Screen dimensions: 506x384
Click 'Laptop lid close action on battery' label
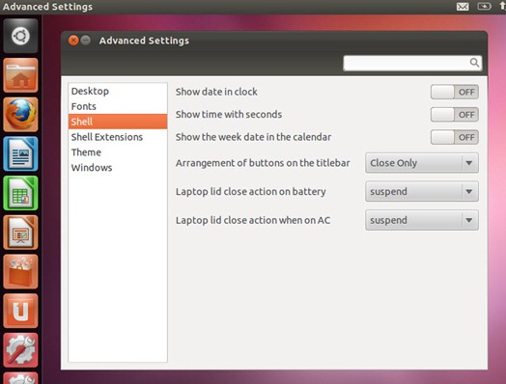pyautogui.click(x=251, y=192)
